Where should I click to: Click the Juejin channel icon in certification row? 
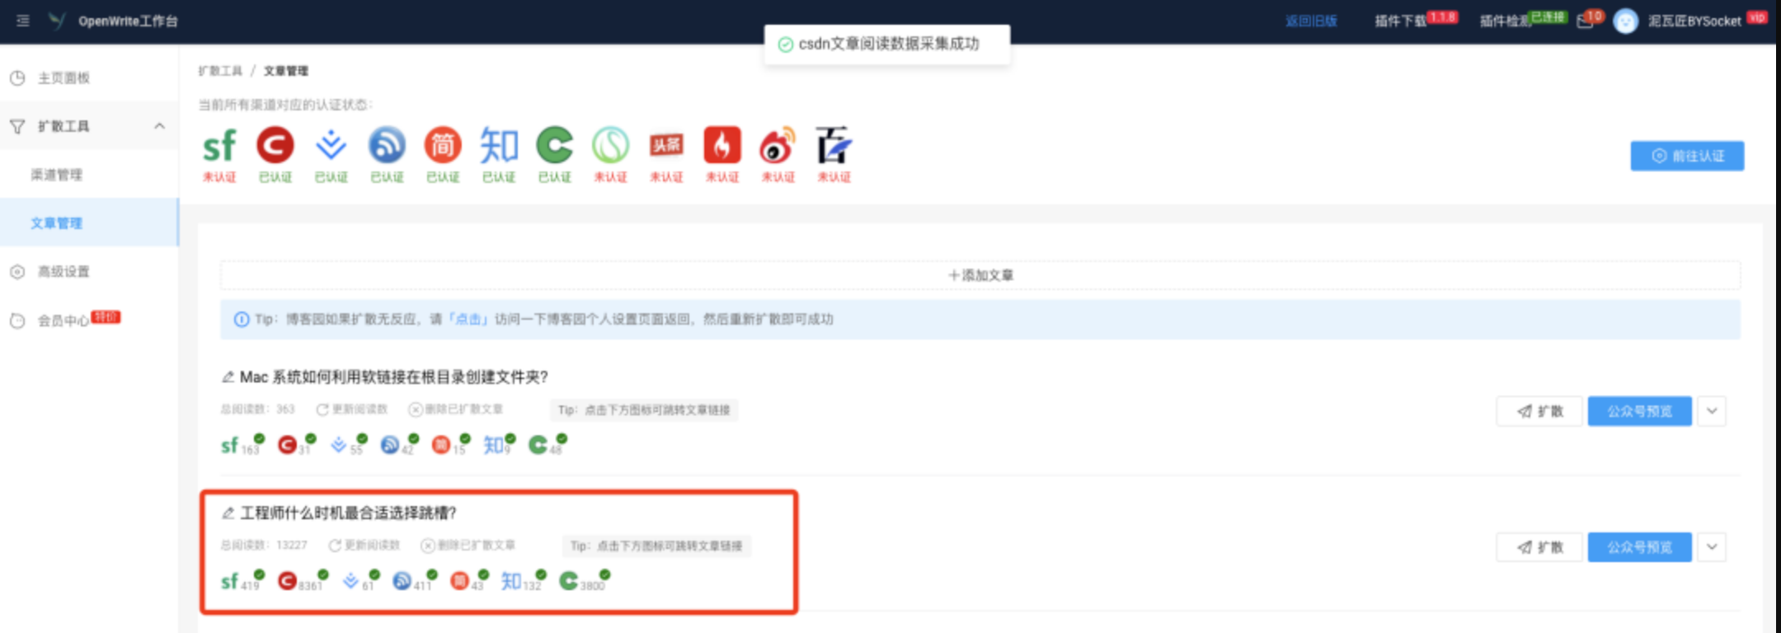pos(331,147)
